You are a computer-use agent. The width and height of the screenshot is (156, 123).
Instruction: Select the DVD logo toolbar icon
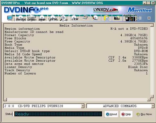click(42, 18)
